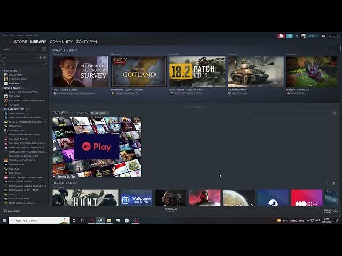Screen dimensions: 342x256
Task: Open Microsoft Store taskbar icon
Action: tap(127, 220)
